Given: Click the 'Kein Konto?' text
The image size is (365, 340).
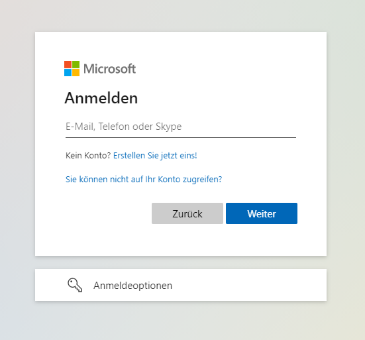Looking at the screenshot, I should coord(88,155).
